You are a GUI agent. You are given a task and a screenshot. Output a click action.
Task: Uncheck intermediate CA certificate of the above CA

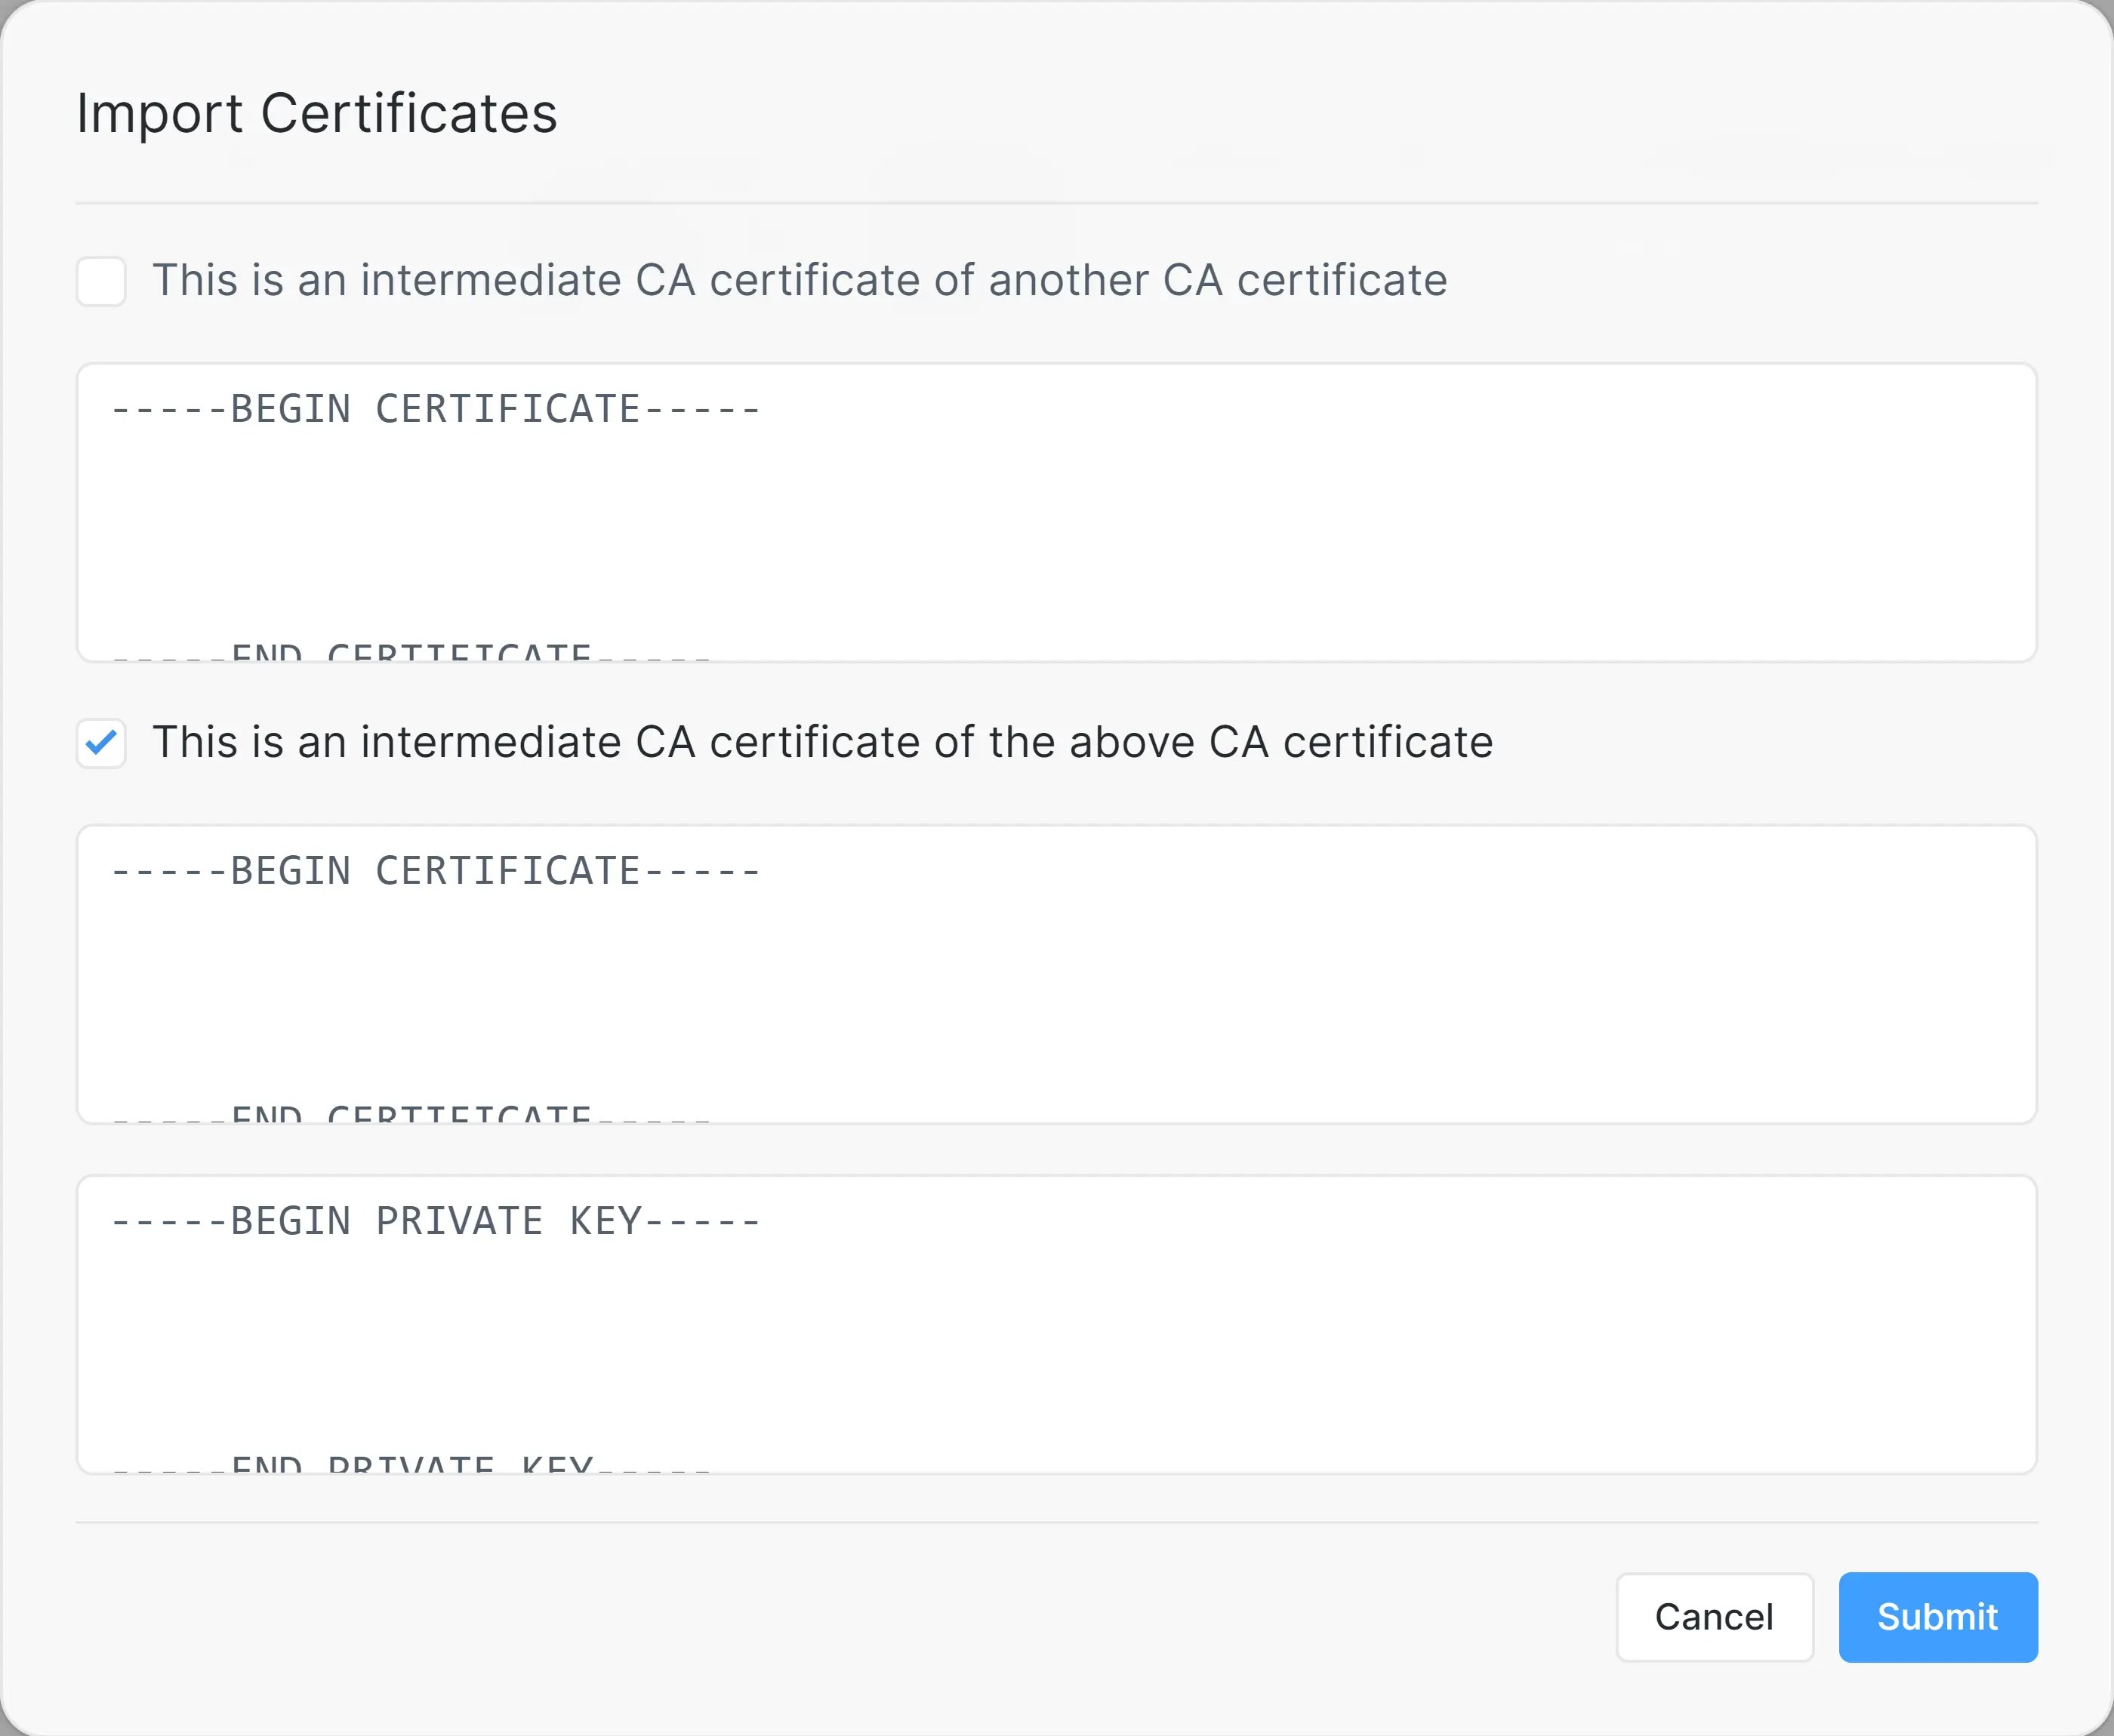pos(101,743)
